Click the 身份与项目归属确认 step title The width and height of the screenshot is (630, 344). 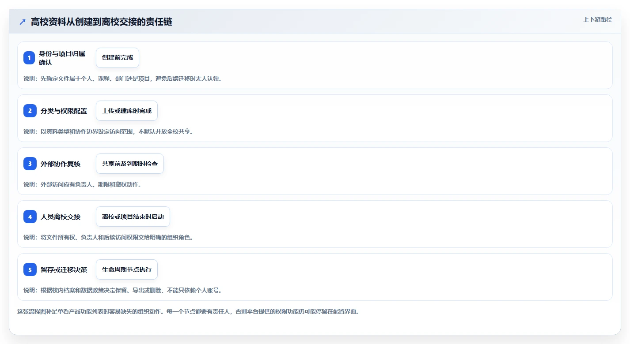(62, 58)
